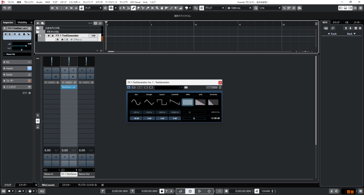The image size is (364, 195).
Task: Click the Undo arrow icon
Action: tap(4, 8)
